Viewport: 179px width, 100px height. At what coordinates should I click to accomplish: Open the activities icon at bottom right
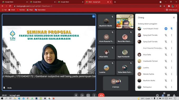coord(174,95)
